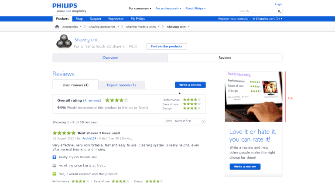The height and width of the screenshot is (184, 335).
Task: Click the Find similar products button
Action: point(167,46)
